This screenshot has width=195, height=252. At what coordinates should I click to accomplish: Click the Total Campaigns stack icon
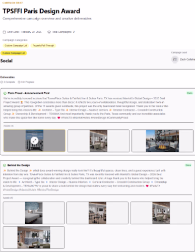click(x=49, y=32)
